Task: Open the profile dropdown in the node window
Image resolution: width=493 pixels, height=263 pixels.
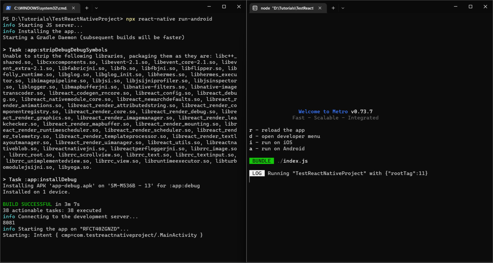Action: [x=343, y=8]
